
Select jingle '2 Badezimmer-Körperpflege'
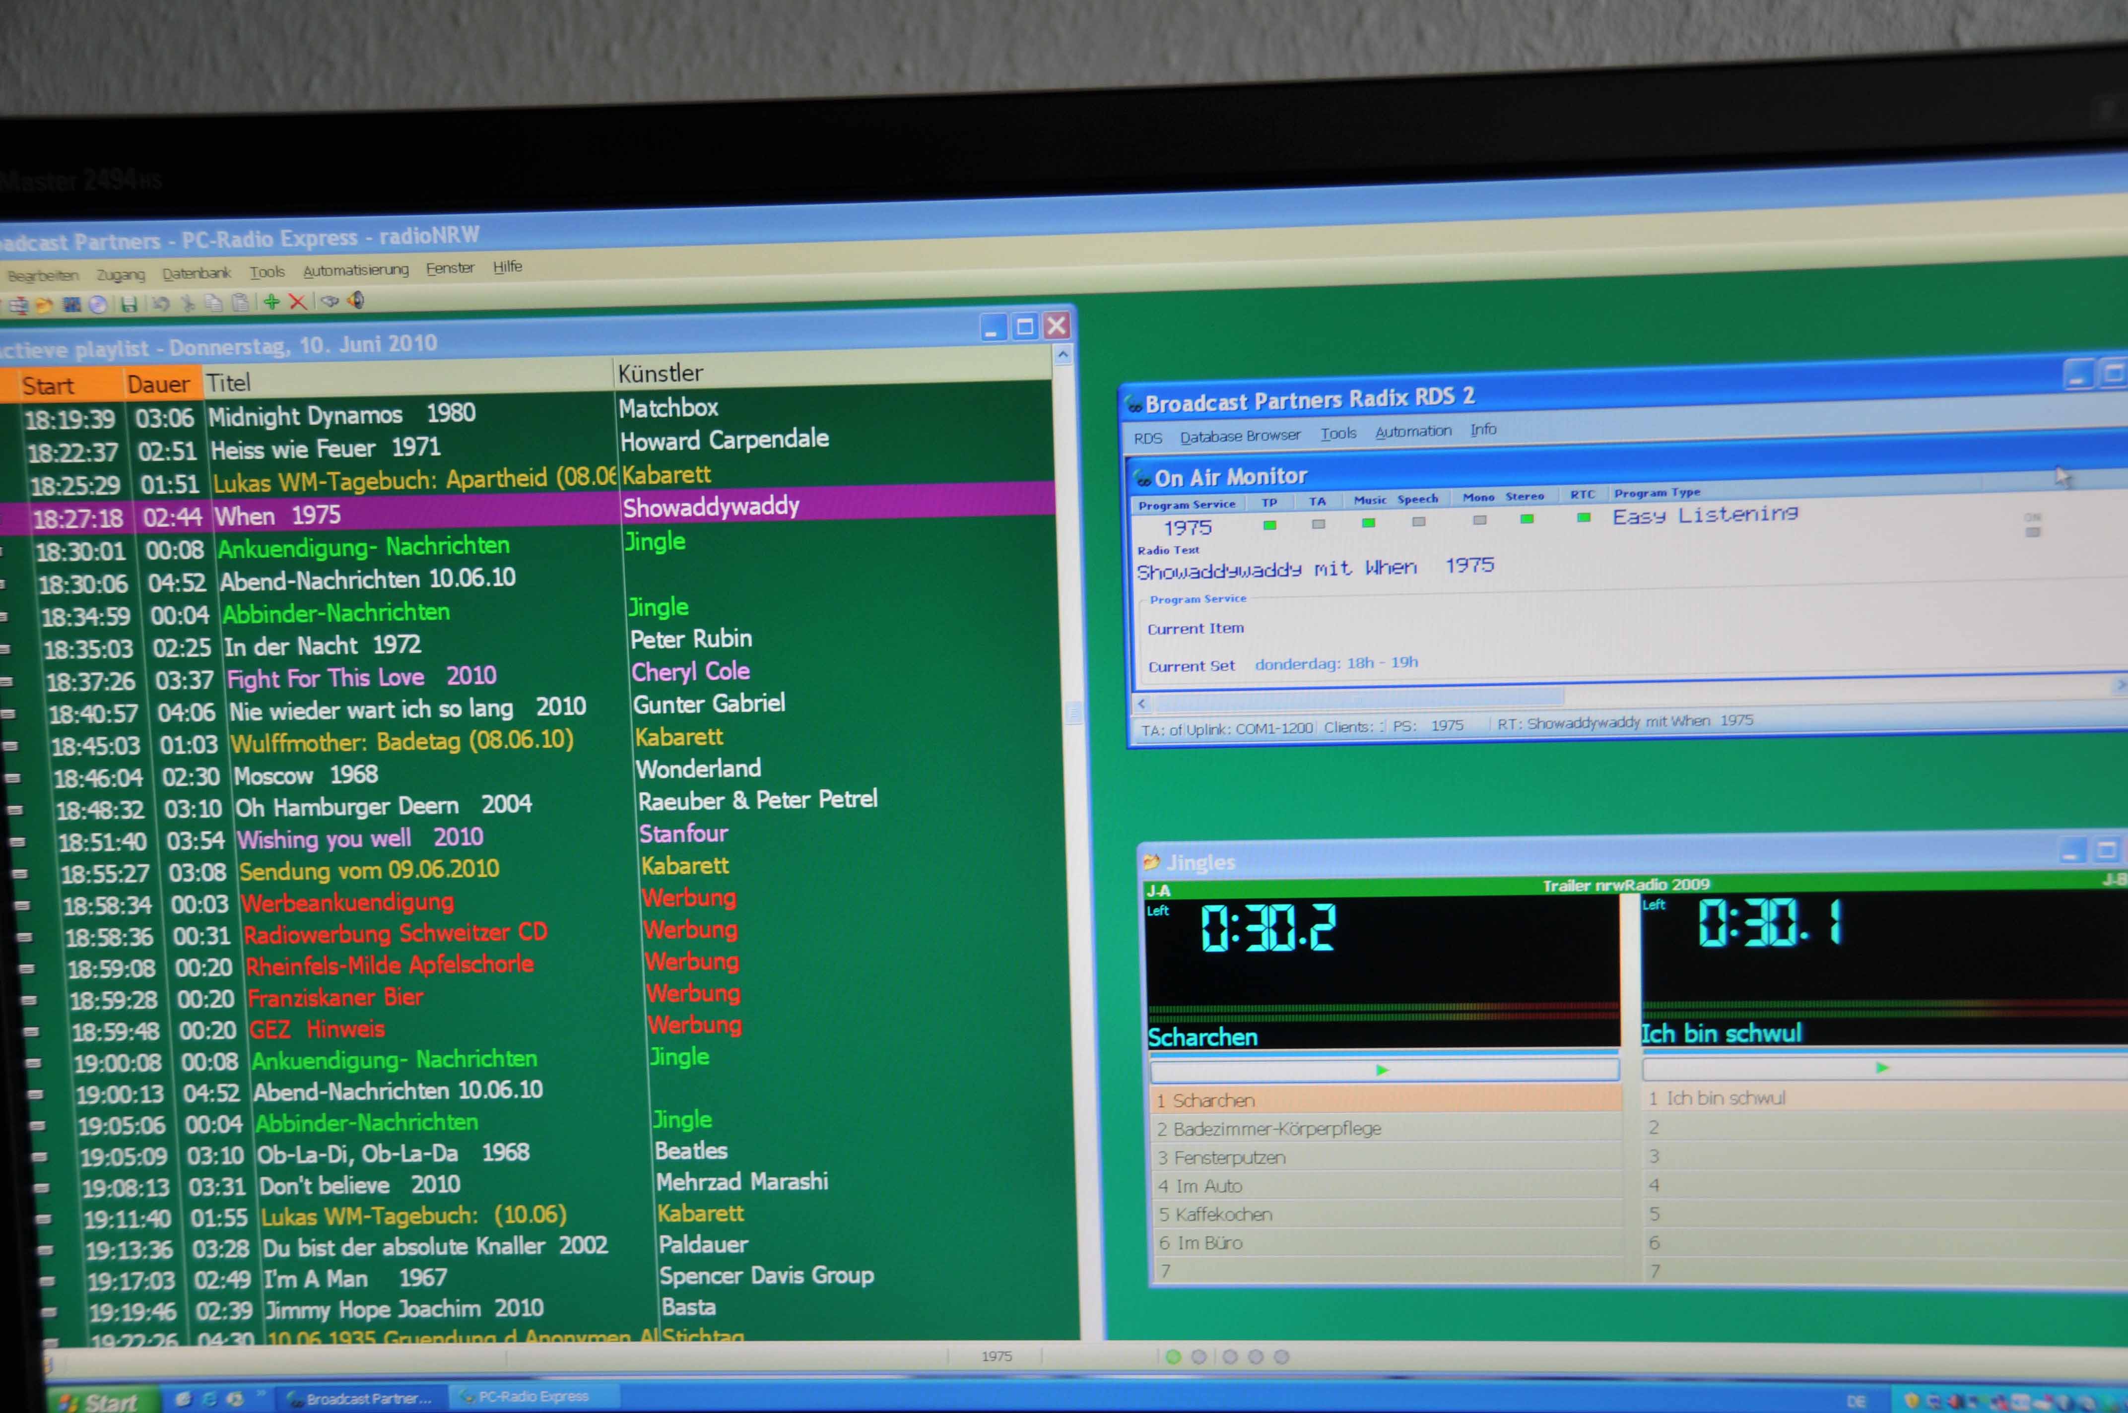click(1386, 1128)
